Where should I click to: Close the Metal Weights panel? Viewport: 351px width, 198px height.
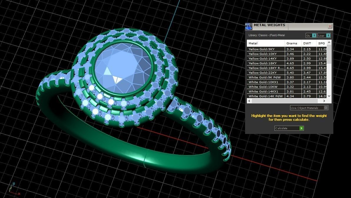click(330, 26)
